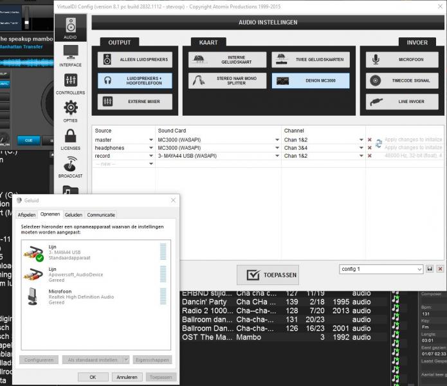Select Radio 2 1000... track row

(276, 311)
